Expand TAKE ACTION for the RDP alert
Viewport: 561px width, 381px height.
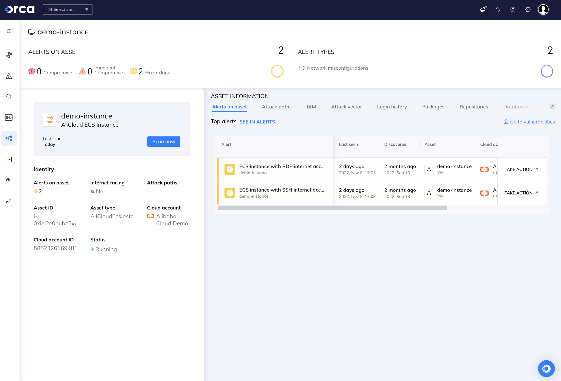(521, 169)
